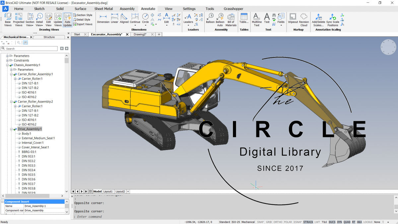Select the Multiline Text tool
The height and width of the screenshot is (224, 398).
click(x=257, y=20)
